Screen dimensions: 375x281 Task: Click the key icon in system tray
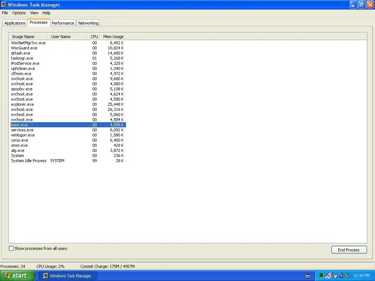[x=335, y=276]
